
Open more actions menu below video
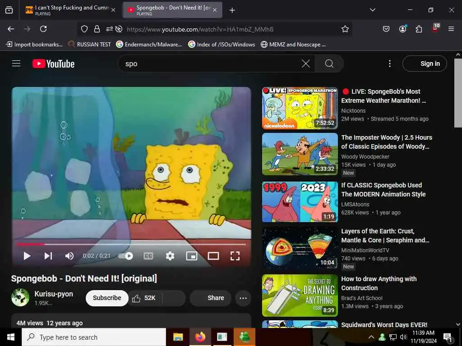(243, 298)
